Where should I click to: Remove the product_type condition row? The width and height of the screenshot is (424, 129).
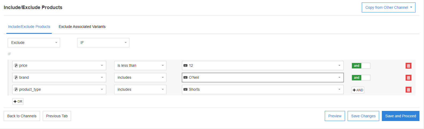(408, 90)
